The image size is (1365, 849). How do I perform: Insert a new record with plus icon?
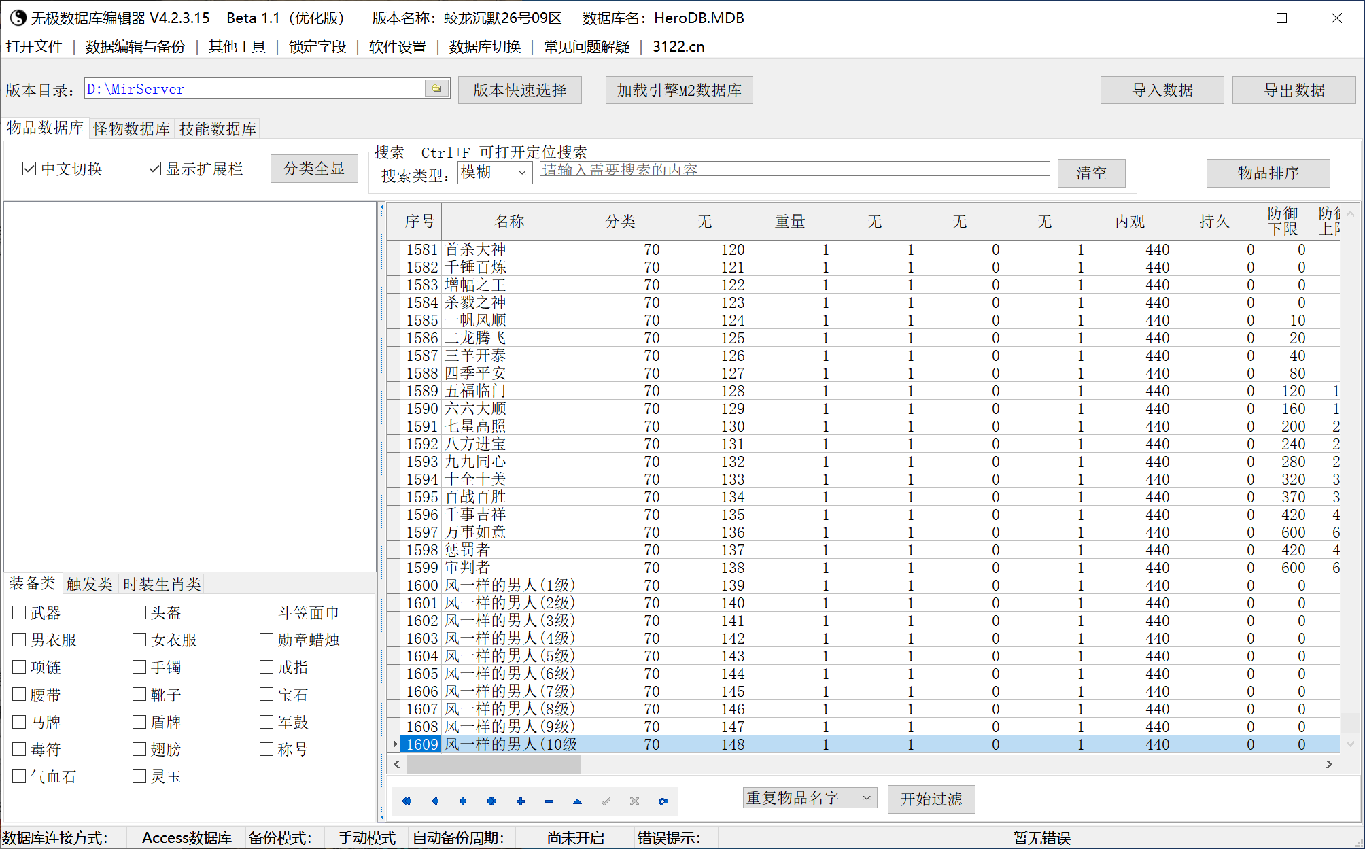pos(521,801)
